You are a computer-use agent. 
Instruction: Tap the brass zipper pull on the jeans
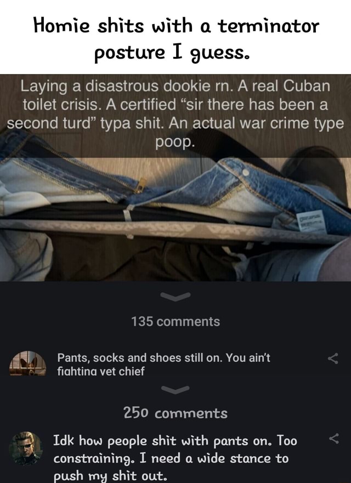(141, 185)
